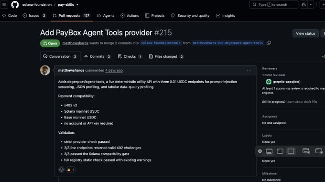Add a reaction with the smiley icon
The width and height of the screenshot is (325, 182).
pyautogui.click(x=61, y=170)
